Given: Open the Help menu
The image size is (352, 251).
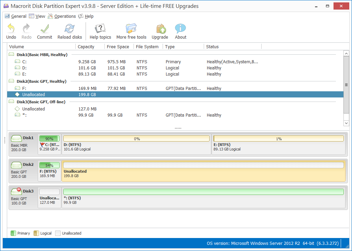Looking at the screenshot, I should 86,16.
